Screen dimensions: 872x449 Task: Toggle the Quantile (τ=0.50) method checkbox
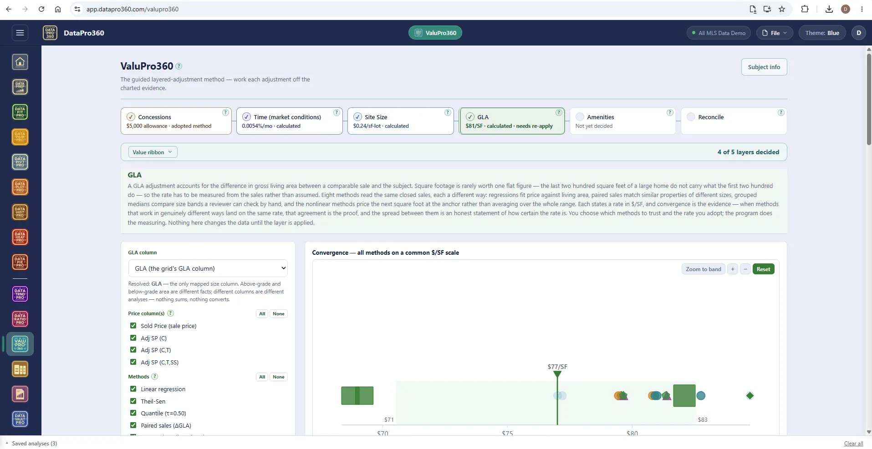click(133, 413)
